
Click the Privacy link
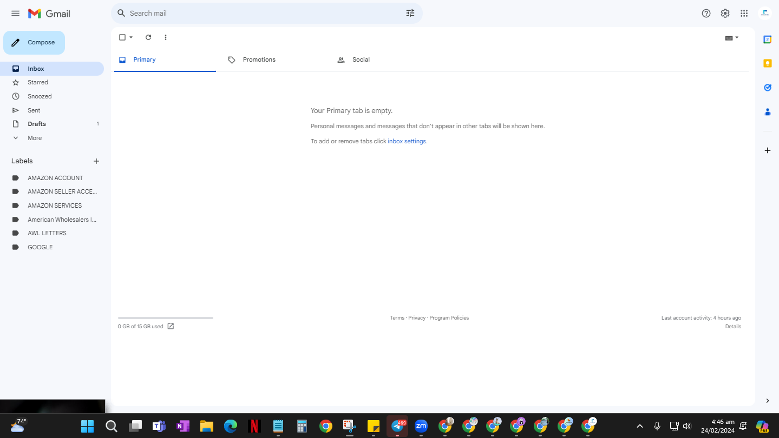pyautogui.click(x=417, y=318)
